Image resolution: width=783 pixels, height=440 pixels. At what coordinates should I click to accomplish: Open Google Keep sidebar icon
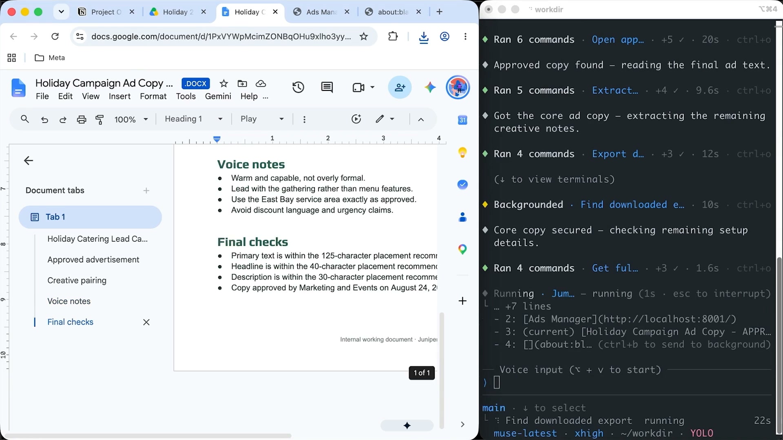point(462,152)
